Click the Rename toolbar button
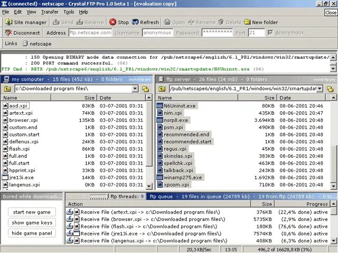The image size is (338, 253). 202,22
